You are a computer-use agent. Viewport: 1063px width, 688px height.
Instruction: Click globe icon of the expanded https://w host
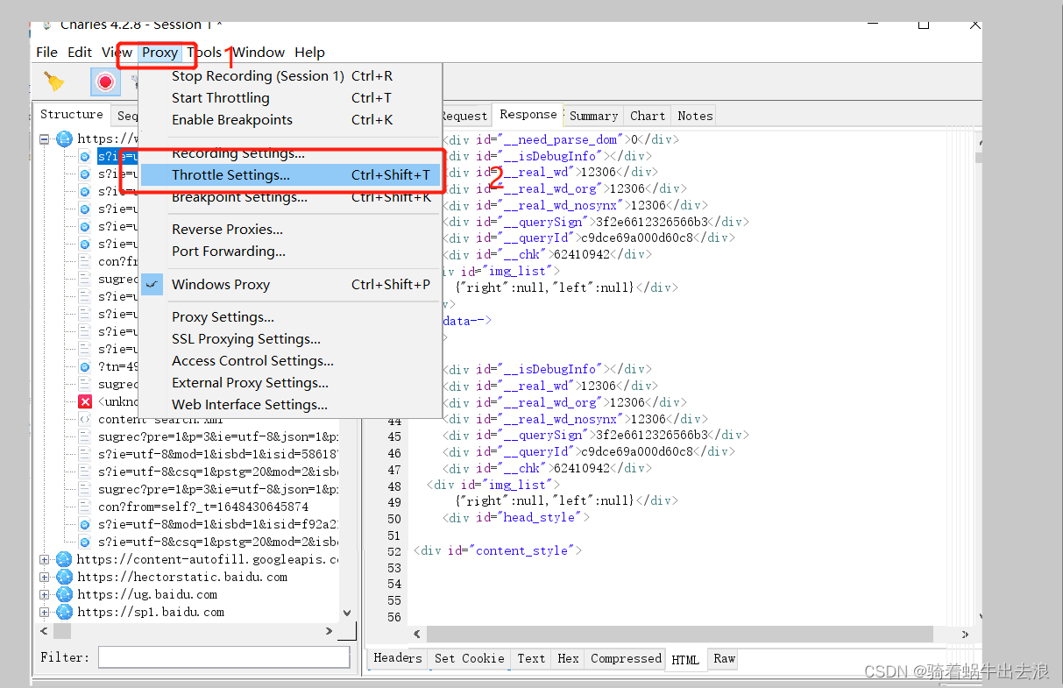[64, 138]
